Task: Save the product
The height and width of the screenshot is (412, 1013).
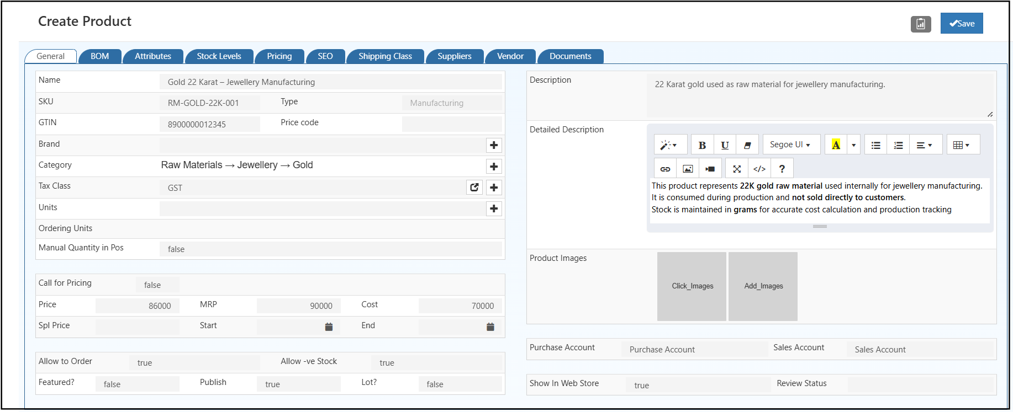Action: 962,24
